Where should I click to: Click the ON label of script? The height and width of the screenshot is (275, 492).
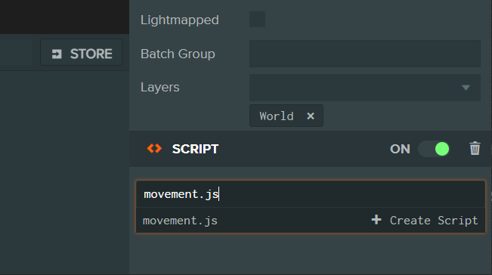pos(400,149)
